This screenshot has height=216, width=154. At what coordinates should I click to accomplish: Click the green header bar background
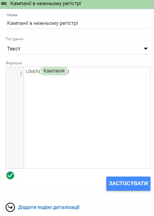pos(117,4)
